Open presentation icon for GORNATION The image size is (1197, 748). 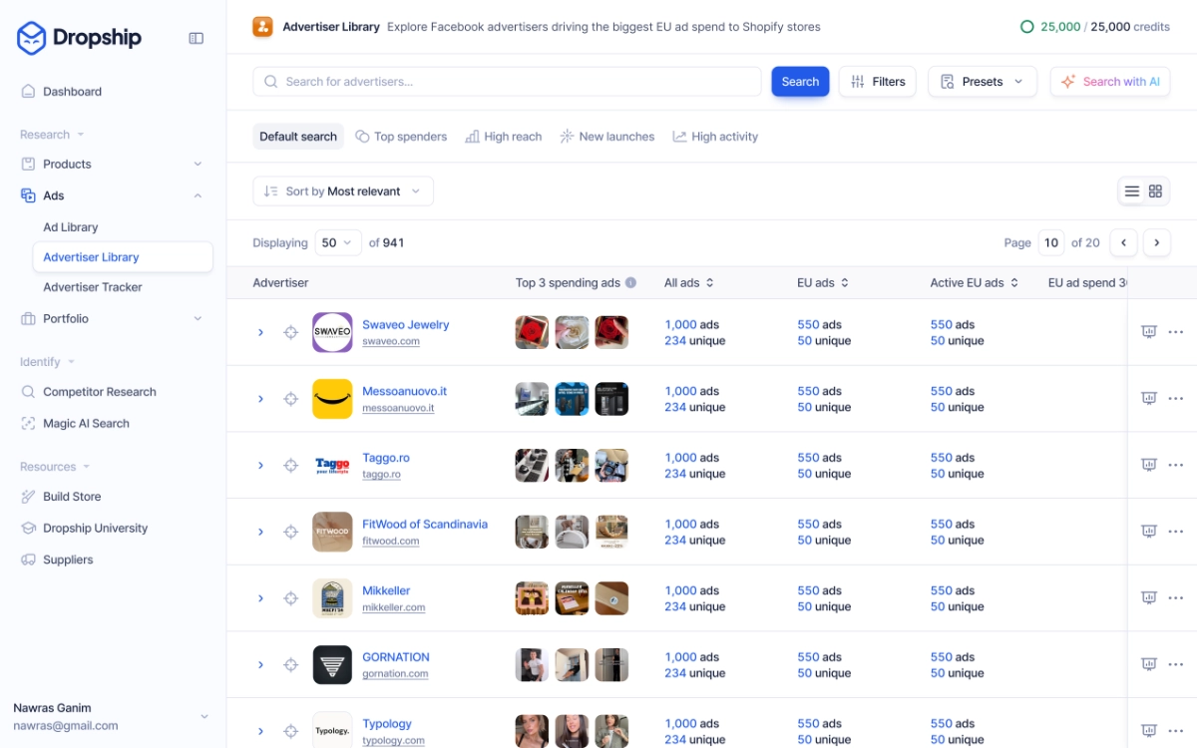point(1149,664)
